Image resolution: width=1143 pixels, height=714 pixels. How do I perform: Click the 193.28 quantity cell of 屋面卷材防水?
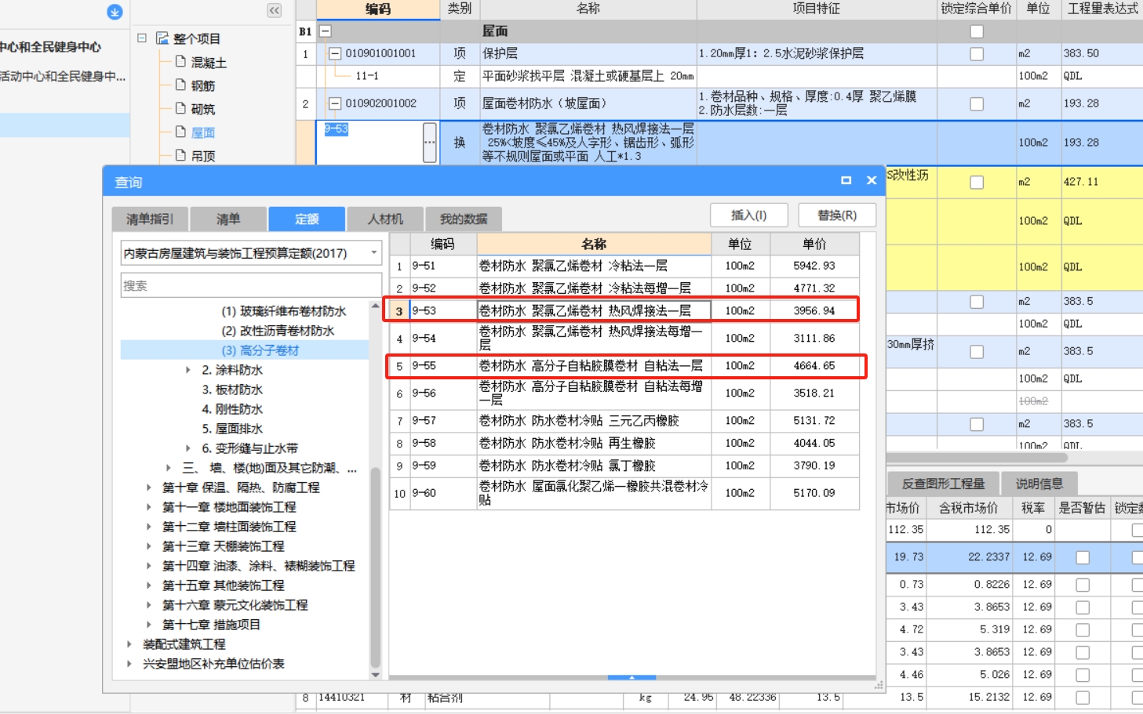pyautogui.click(x=1101, y=103)
